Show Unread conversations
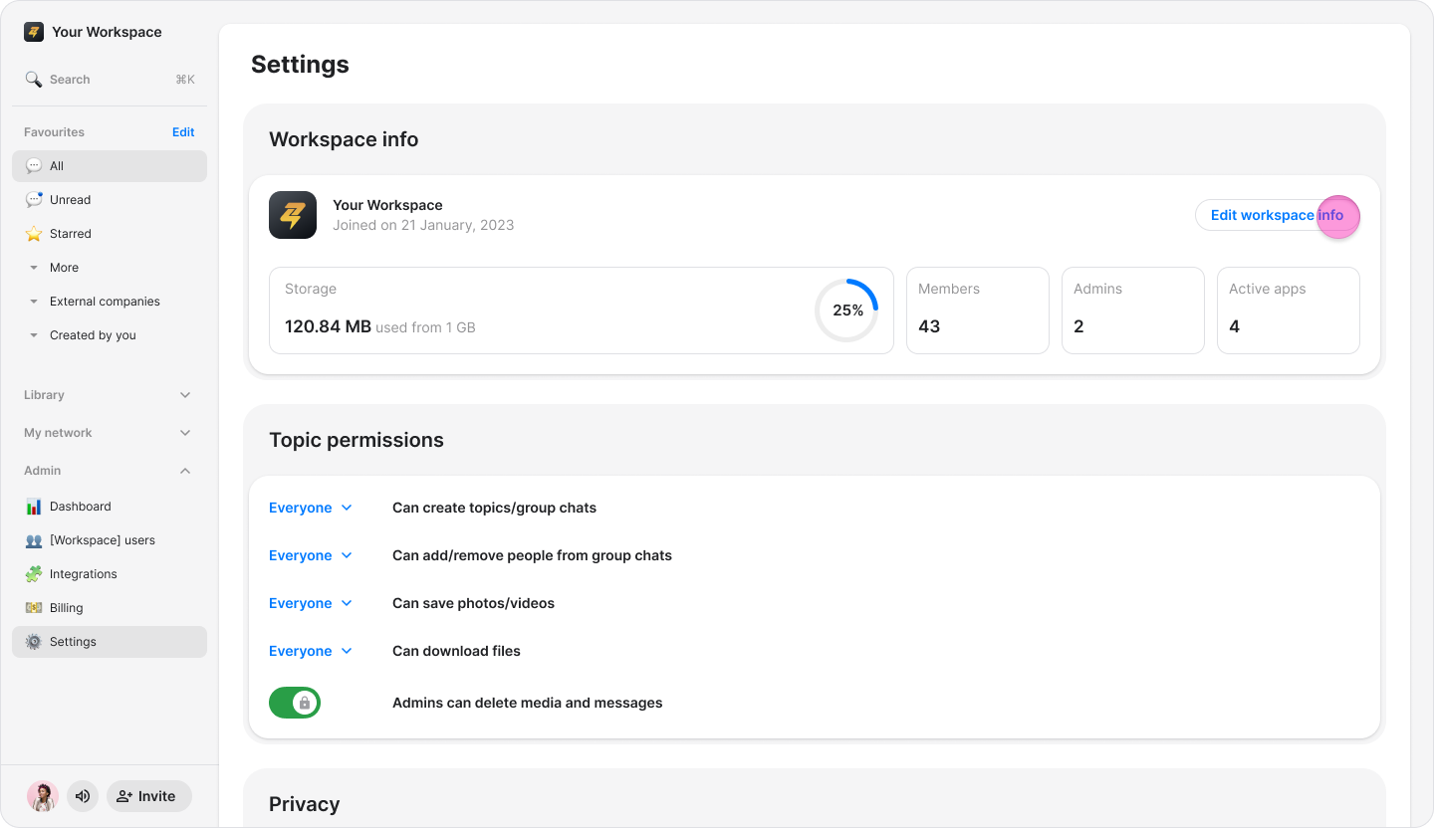Viewport: 1434px width, 828px height. tap(70, 200)
